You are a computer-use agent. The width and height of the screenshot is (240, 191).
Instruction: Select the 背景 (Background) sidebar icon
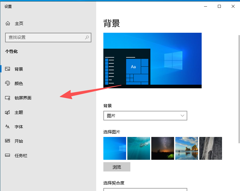coord(8,69)
